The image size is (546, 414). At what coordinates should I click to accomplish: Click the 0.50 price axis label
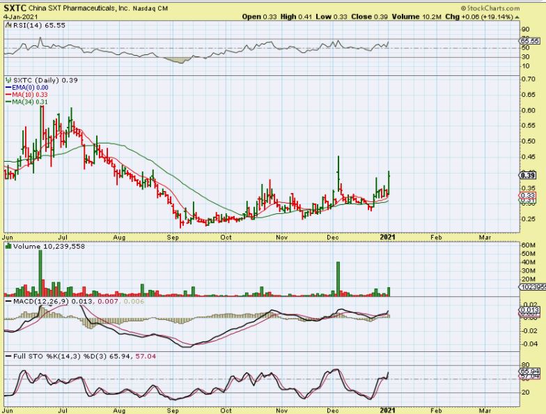pyautogui.click(x=528, y=141)
